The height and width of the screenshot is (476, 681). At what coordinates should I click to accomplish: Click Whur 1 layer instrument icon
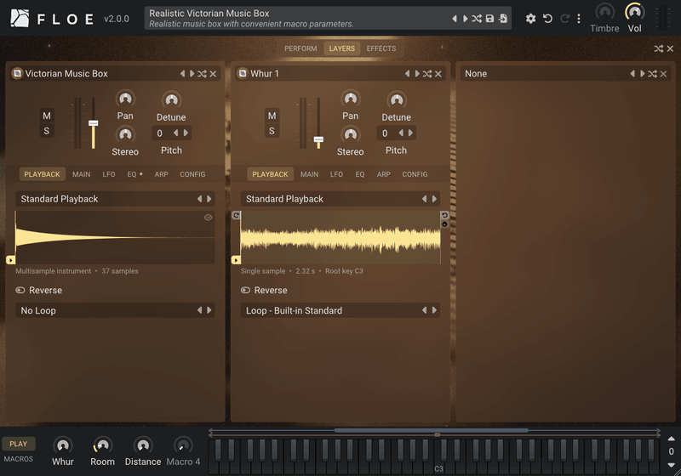(243, 73)
